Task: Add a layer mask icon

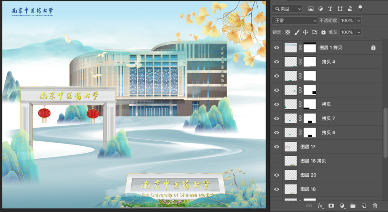Action: (x=331, y=206)
